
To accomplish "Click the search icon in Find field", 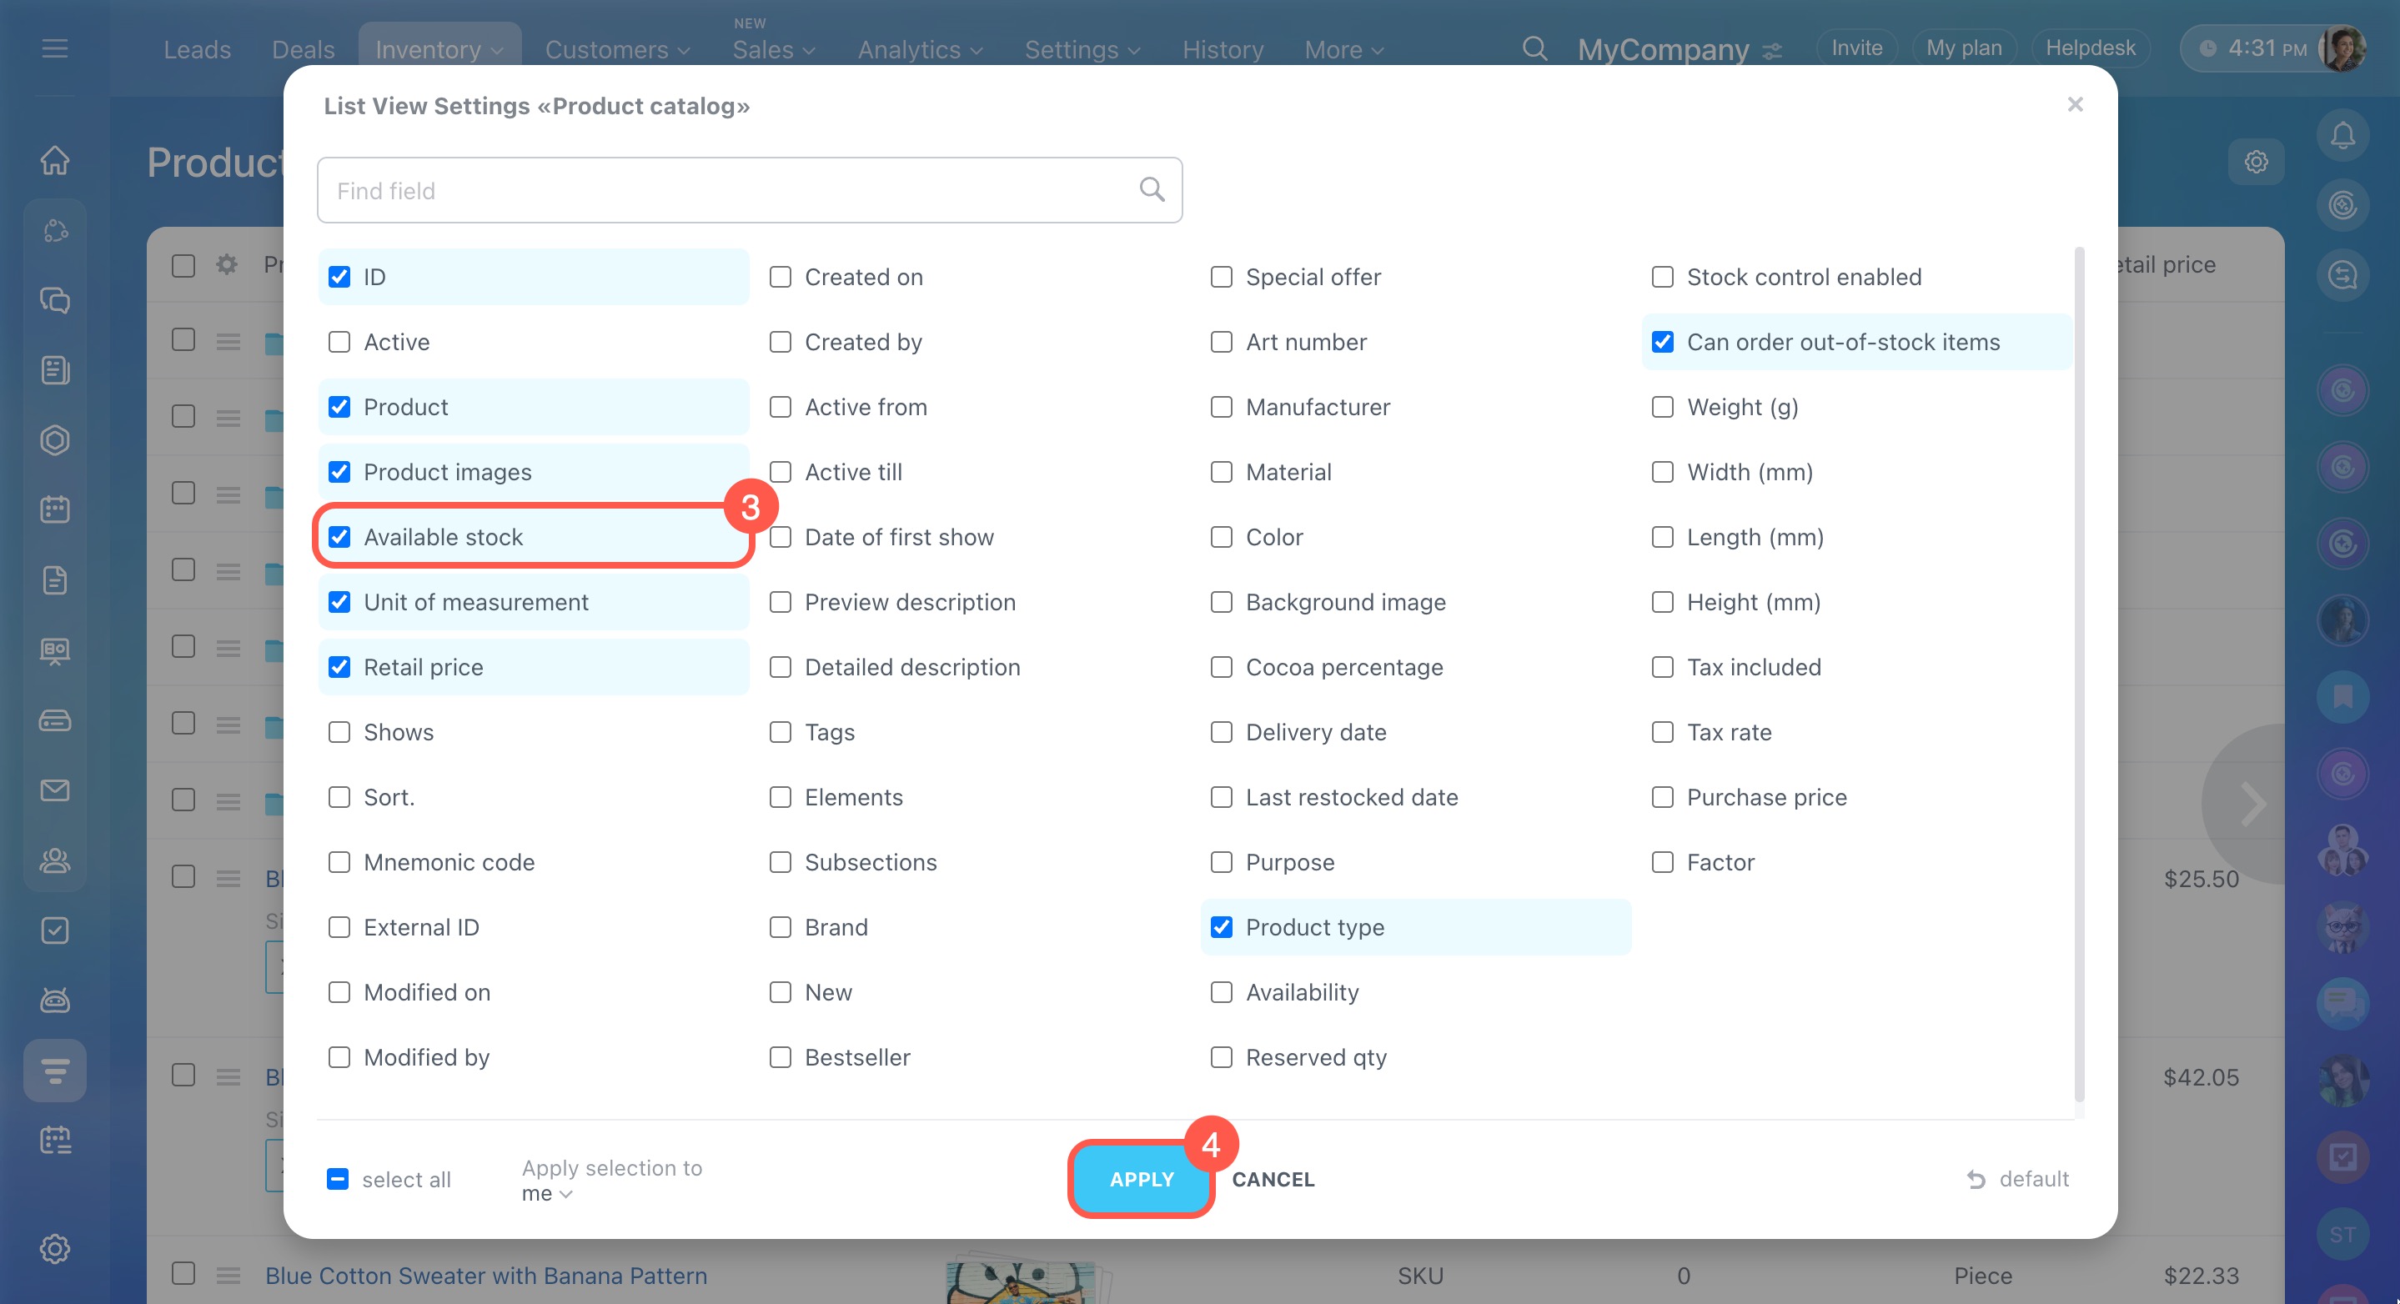I will [1152, 190].
